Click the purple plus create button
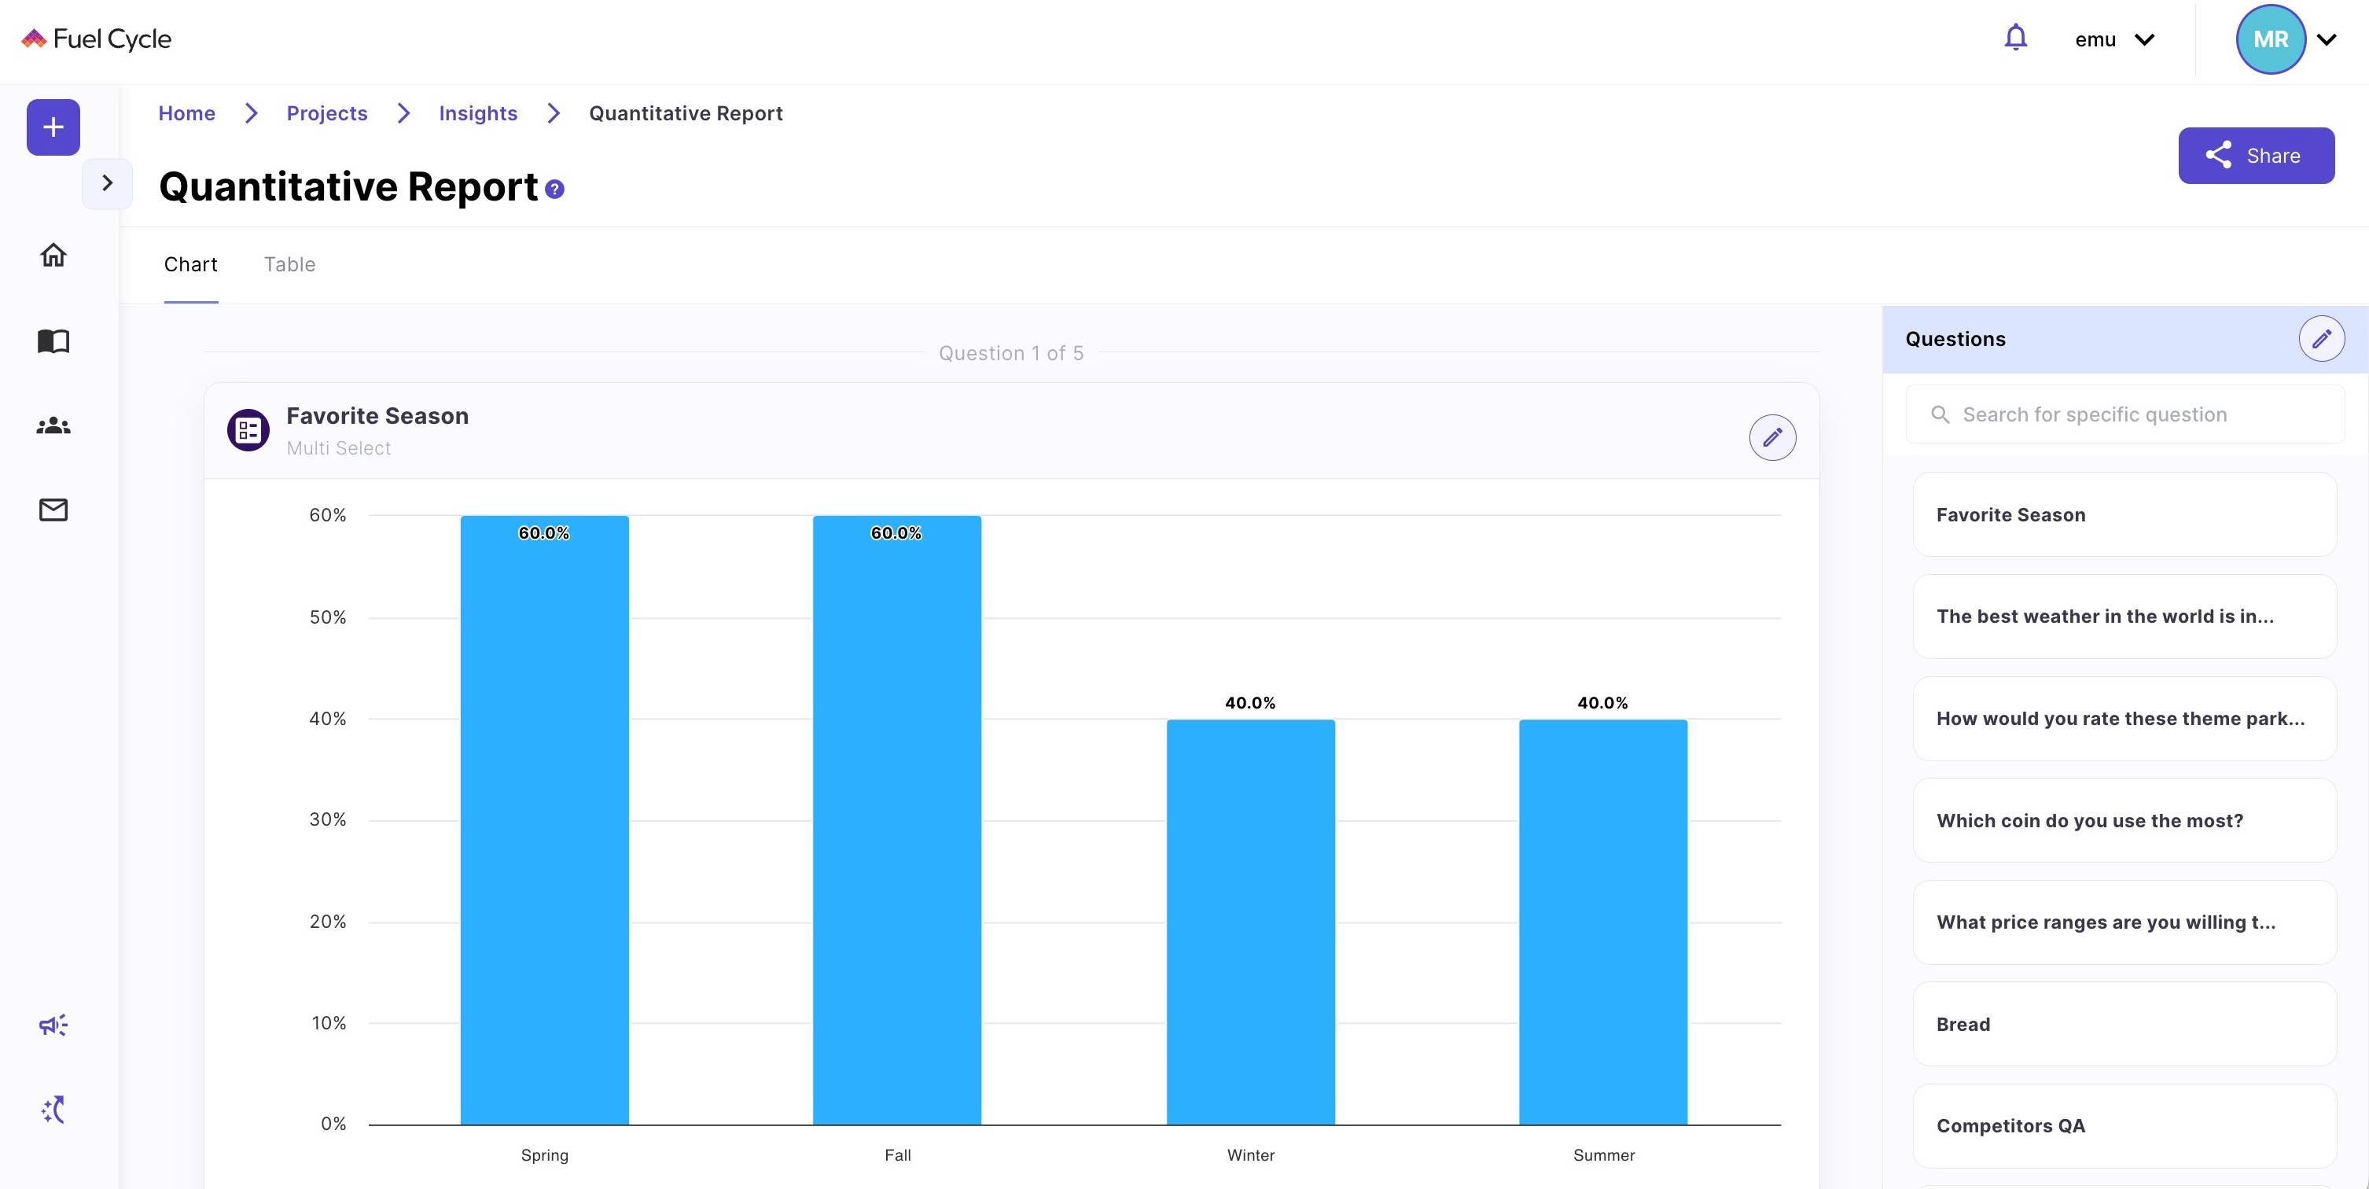This screenshot has width=2369, height=1189. pos(53,127)
